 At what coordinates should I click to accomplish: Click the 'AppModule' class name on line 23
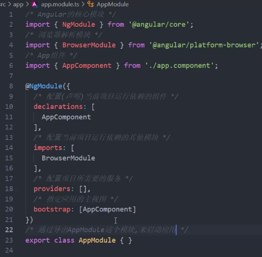coord(97,240)
